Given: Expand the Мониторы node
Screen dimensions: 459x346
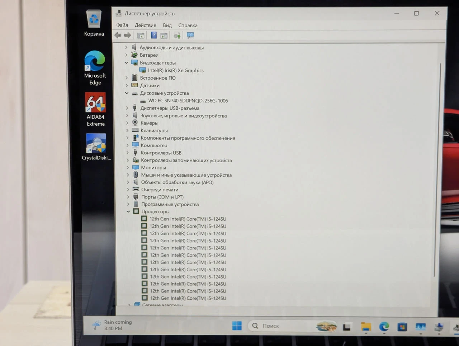Looking at the screenshot, I should point(128,168).
